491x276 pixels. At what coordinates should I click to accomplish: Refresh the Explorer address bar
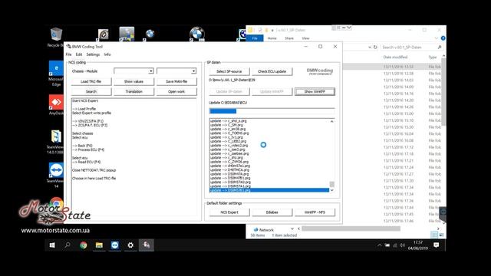(x=375, y=48)
